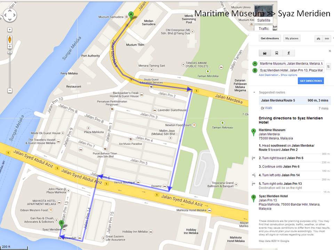Image resolution: width=334 pixels, height=250 pixels.
Task: Select the Jalan Merdeka/Route 5 suggested route
Action: [295, 100]
